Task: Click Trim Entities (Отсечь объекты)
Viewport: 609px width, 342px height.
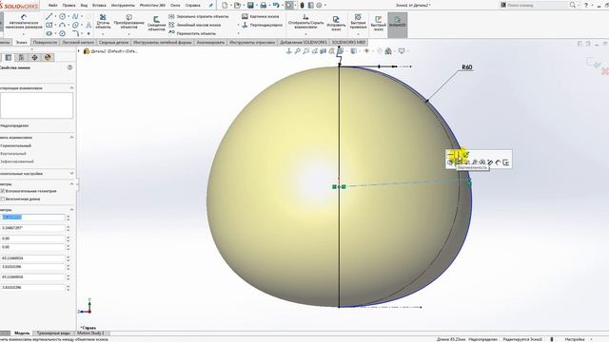Action: (x=103, y=22)
